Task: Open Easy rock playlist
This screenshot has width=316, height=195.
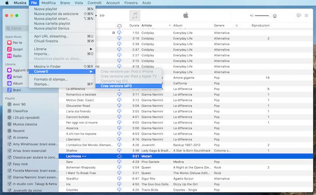Action: (20, 164)
